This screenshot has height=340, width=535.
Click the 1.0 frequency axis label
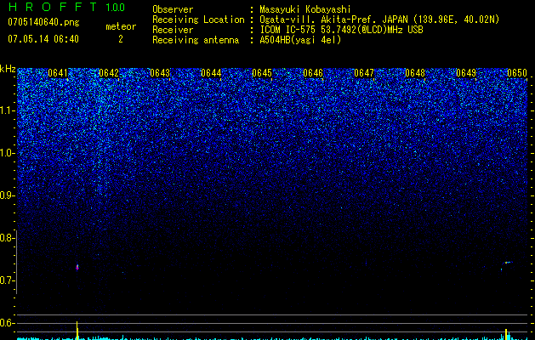[7, 153]
